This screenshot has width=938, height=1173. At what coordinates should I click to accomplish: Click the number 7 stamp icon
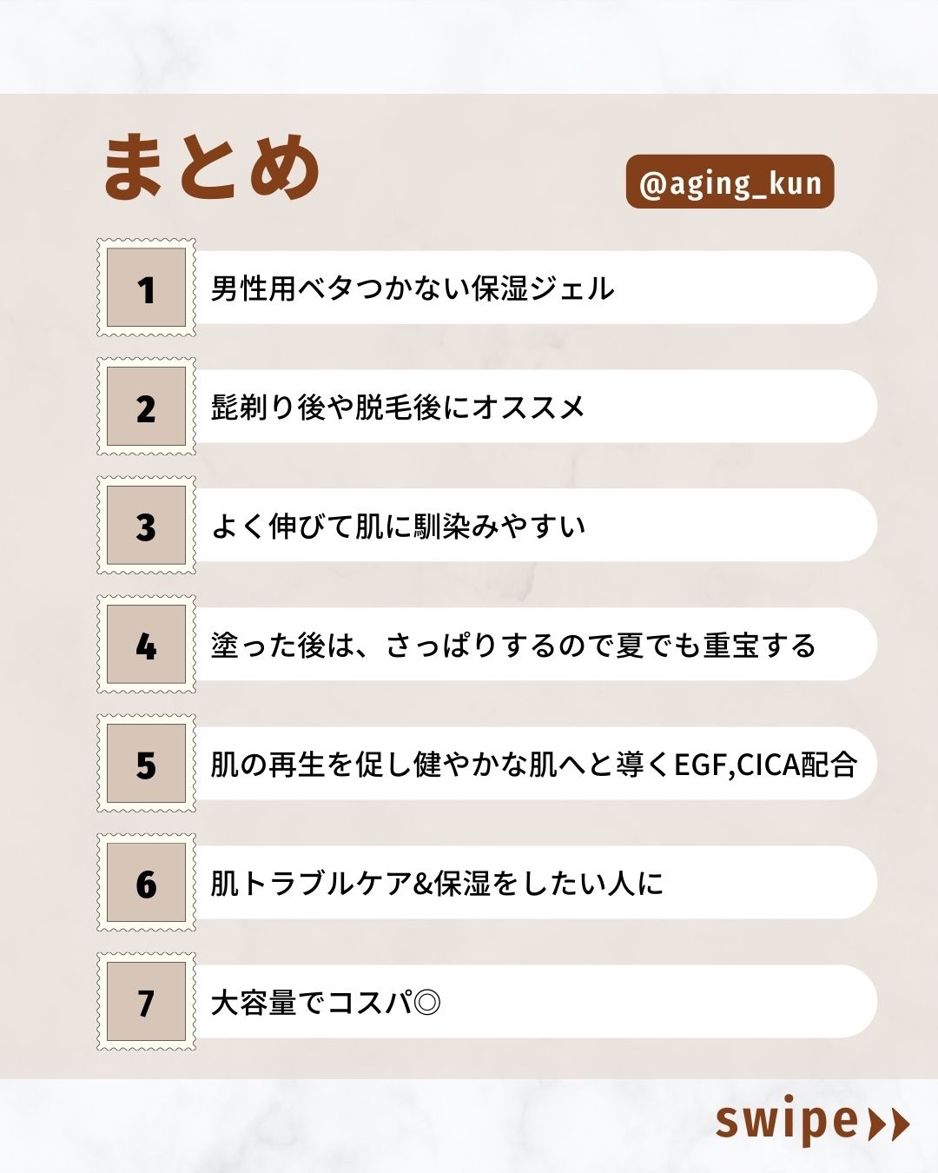(x=146, y=1002)
